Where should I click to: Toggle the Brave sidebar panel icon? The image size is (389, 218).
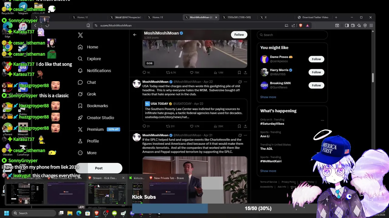point(347,26)
